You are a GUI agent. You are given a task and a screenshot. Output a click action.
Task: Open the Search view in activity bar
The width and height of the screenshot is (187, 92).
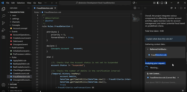[3, 16]
